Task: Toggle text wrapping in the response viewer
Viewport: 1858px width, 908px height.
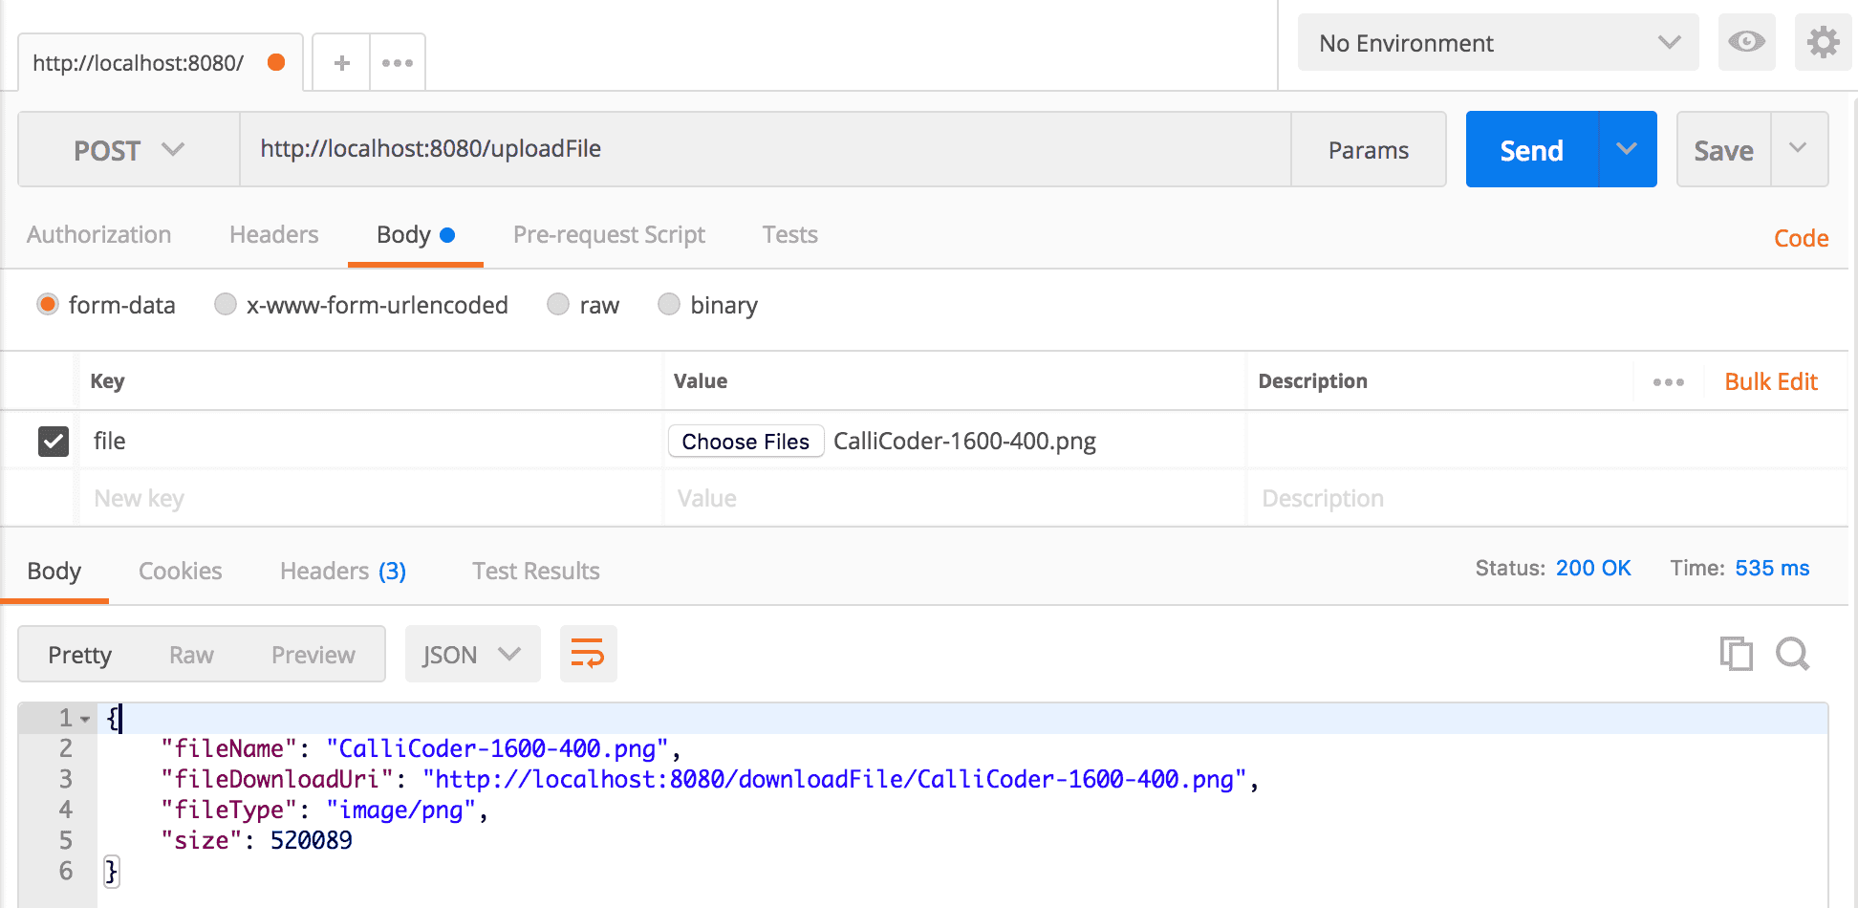Action: point(588,654)
